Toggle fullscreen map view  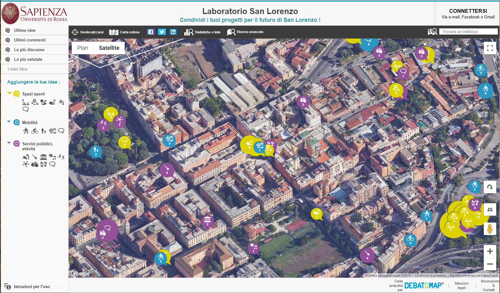[x=490, y=48]
